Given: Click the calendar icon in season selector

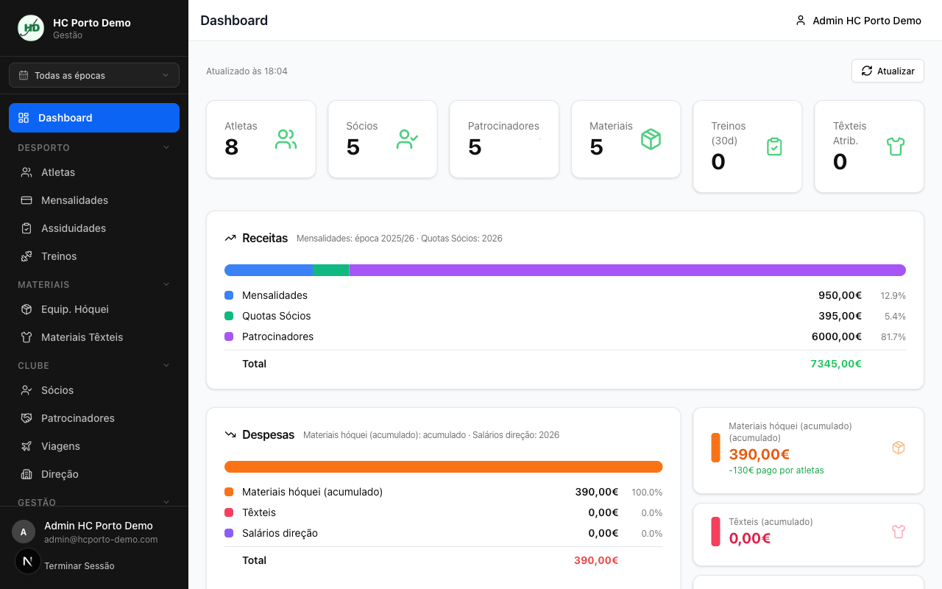Looking at the screenshot, I should tap(24, 75).
